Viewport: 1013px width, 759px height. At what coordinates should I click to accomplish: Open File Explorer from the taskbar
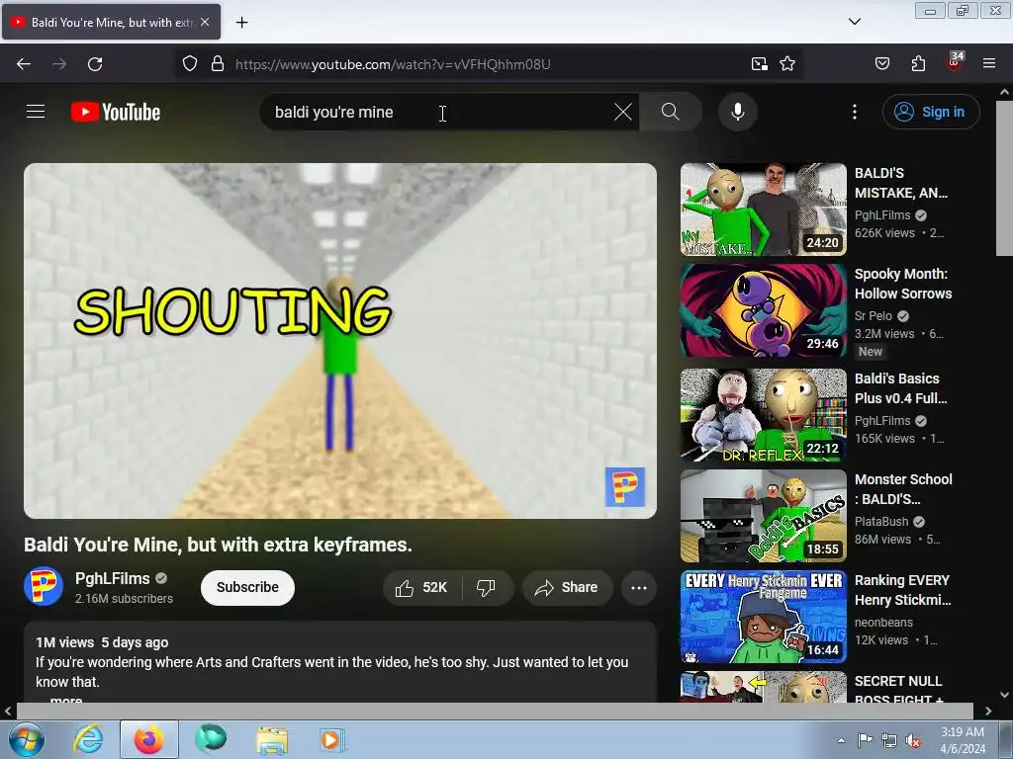click(272, 739)
